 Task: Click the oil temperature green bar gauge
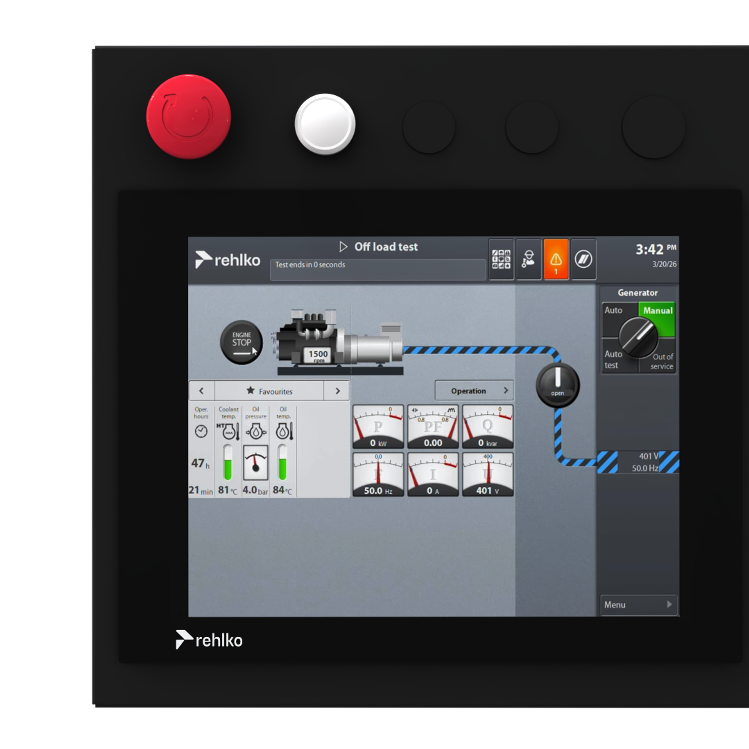pyautogui.click(x=283, y=463)
